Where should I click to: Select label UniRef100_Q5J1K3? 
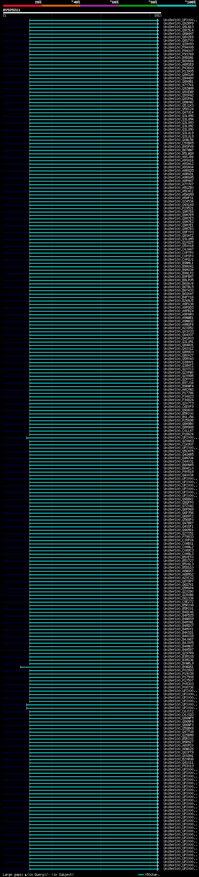point(178,105)
